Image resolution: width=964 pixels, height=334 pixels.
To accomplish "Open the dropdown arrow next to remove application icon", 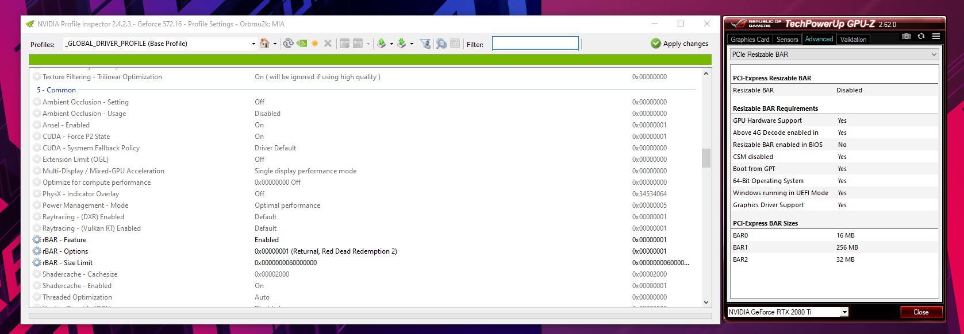I will point(368,44).
